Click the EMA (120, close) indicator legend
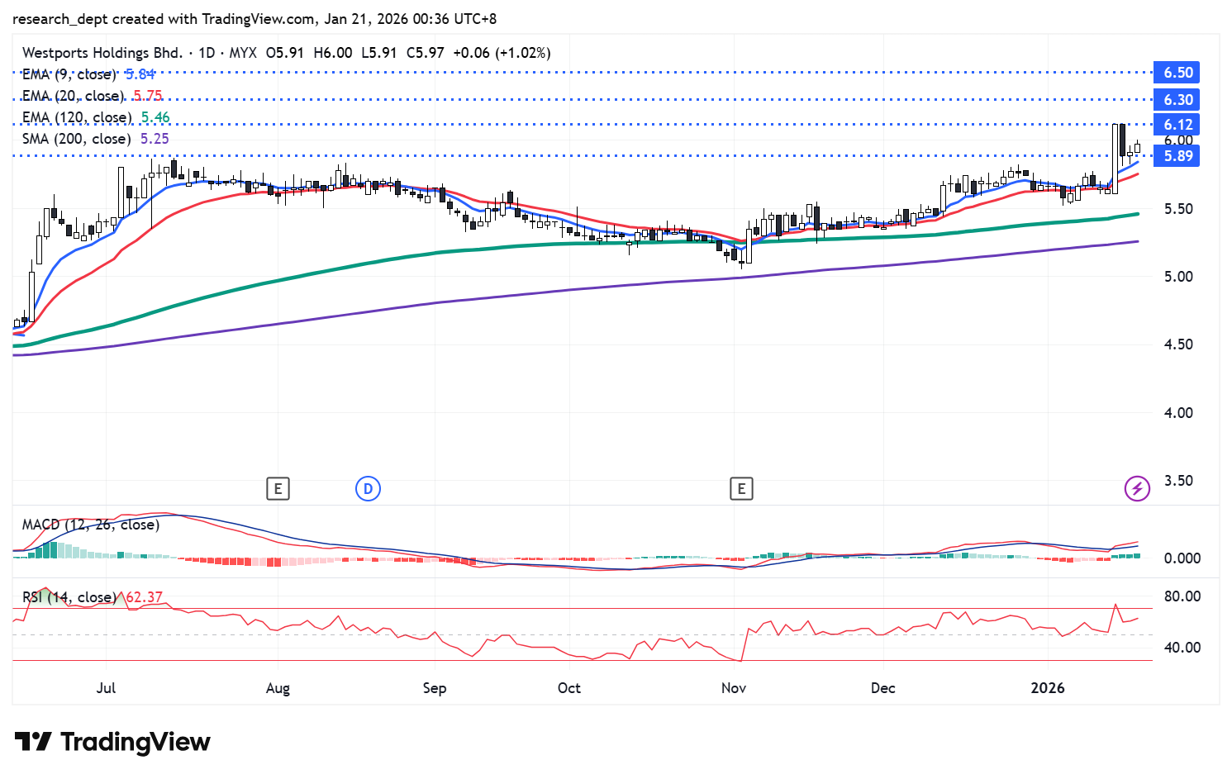 click(x=77, y=117)
